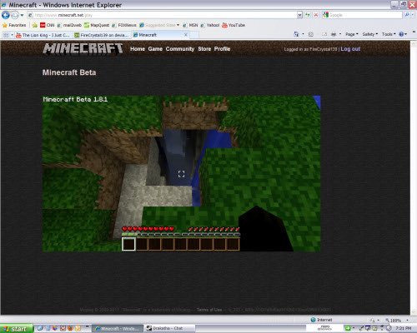
Task: Click the Add to Favorites Bar star icon
Action: click(35, 25)
